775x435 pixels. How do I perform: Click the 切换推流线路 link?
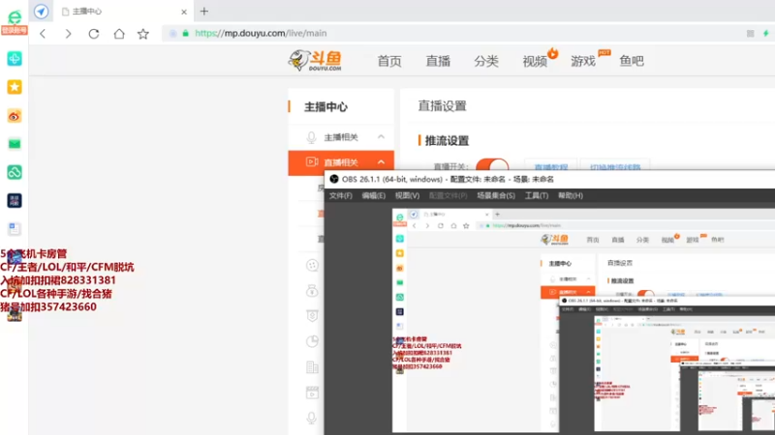(615, 166)
